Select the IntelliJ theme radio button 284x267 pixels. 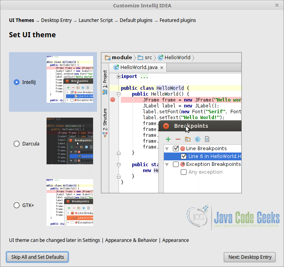(16, 82)
